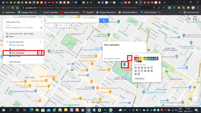Zoom out on the map
Viewport: 201px width, 113px height.
[196, 100]
